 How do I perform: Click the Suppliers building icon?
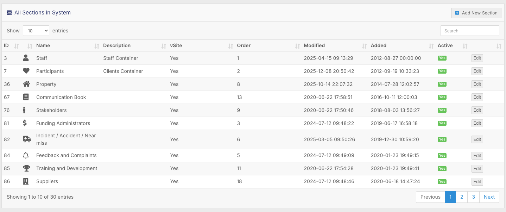point(26,182)
